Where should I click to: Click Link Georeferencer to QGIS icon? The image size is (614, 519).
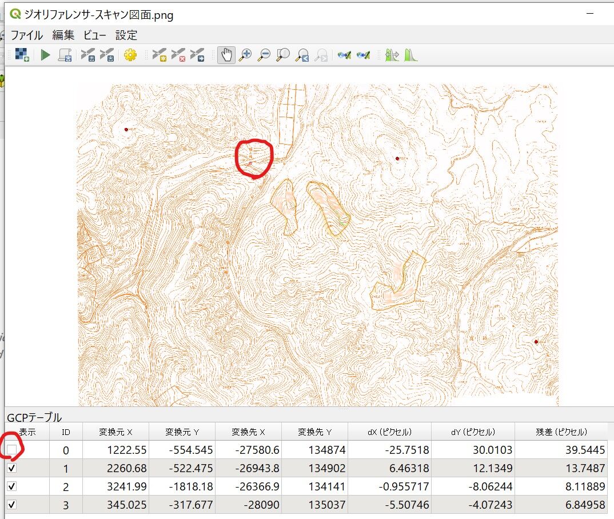(345, 55)
